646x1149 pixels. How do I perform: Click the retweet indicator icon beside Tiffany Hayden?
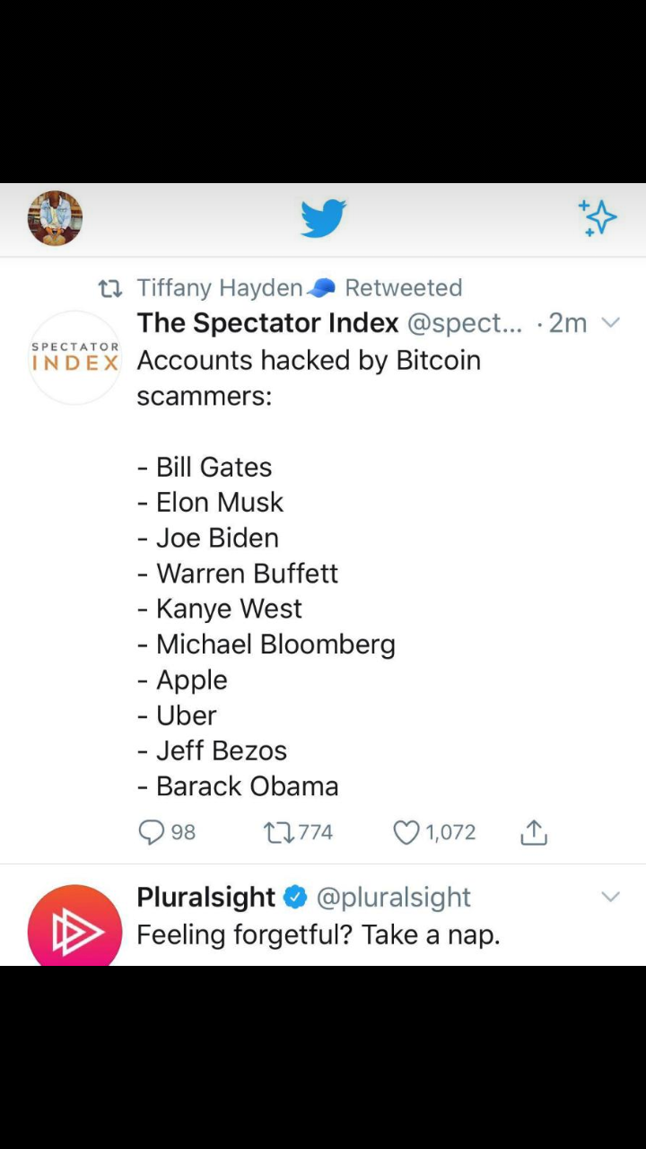[x=109, y=288]
